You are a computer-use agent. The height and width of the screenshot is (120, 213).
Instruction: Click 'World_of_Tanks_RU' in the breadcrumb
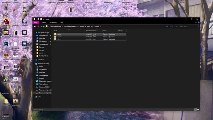(86, 26)
